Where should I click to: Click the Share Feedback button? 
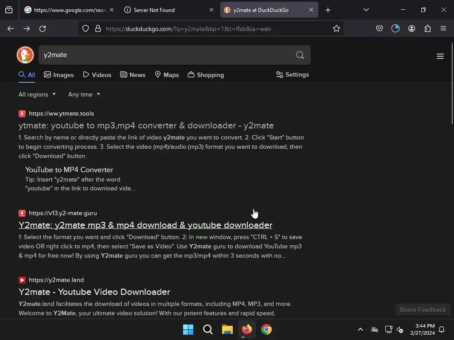[423, 309]
